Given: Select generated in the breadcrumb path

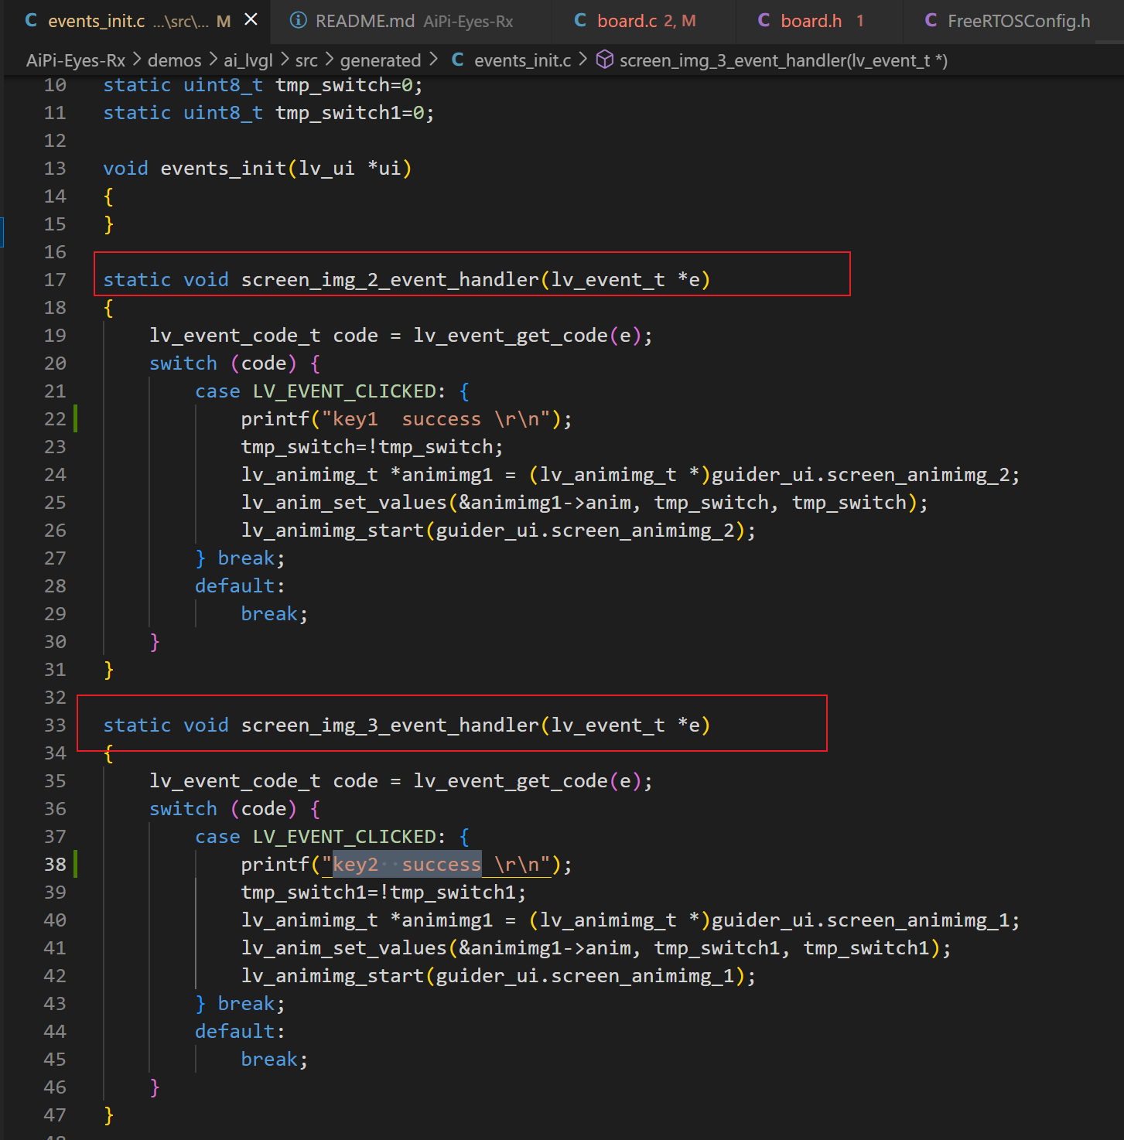Looking at the screenshot, I should [x=381, y=60].
